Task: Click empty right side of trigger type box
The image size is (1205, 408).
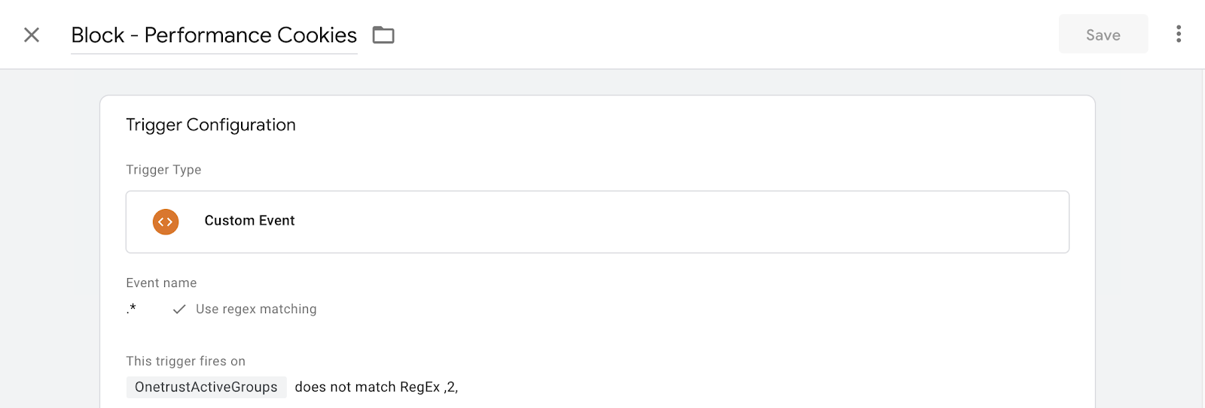Action: pos(753,222)
